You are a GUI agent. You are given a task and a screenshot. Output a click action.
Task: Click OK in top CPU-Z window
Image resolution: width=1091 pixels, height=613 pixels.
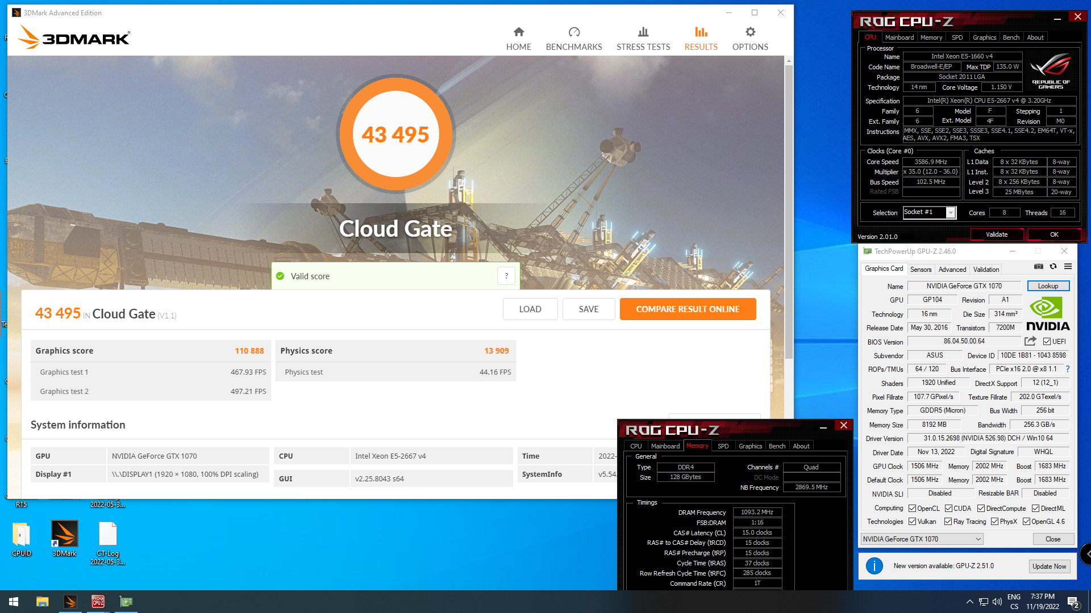pos(1054,234)
